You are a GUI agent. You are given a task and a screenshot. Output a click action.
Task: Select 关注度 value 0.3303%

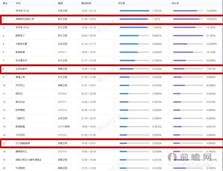point(157,143)
